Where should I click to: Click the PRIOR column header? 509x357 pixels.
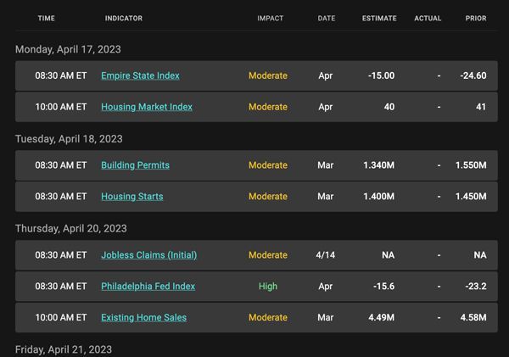[x=476, y=18]
